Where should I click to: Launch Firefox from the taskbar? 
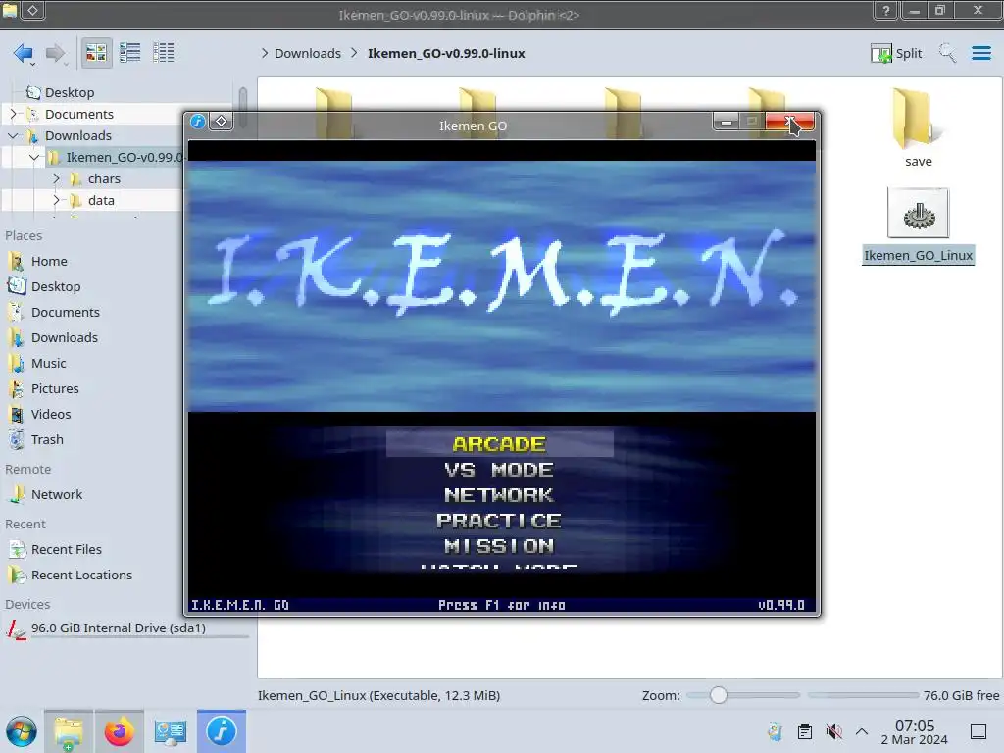[119, 731]
